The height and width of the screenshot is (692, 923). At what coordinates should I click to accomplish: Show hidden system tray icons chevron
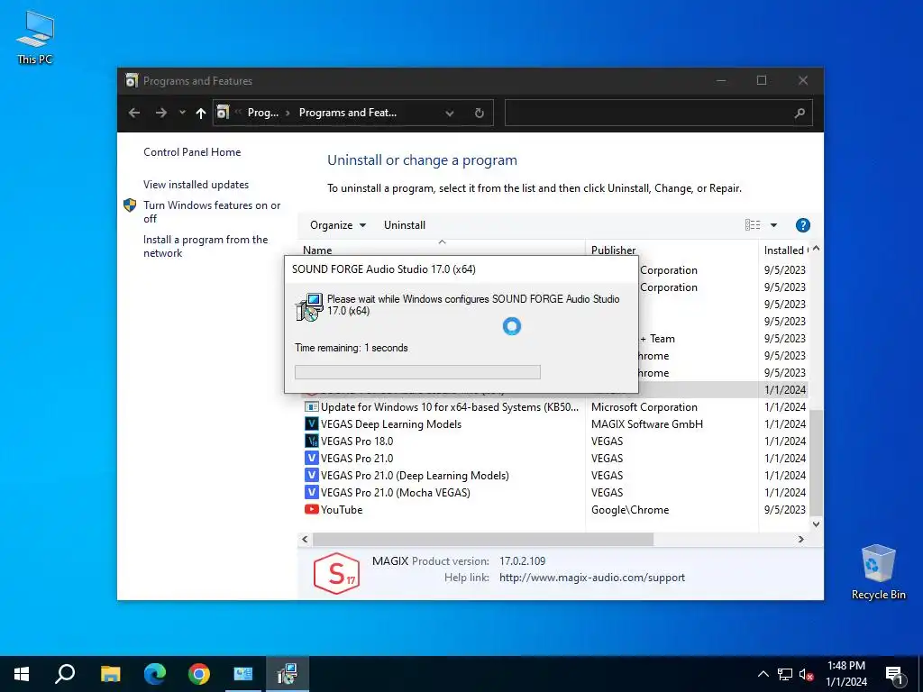point(763,674)
